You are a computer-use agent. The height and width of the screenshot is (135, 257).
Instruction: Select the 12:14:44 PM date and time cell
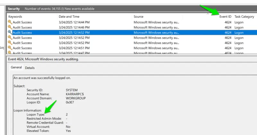pos(74,22)
